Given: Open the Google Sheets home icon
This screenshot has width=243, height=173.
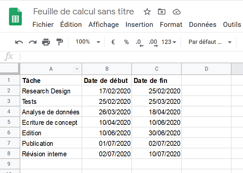Looking at the screenshot, I should pos(15,16).
